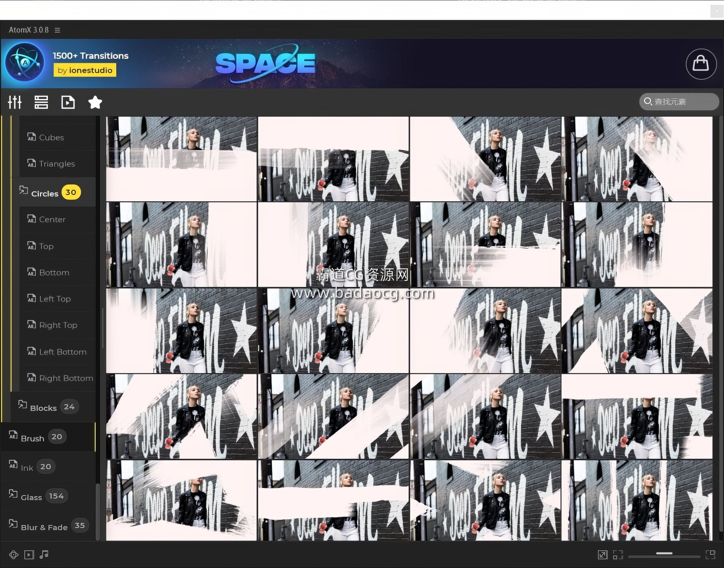Toggle preview playback icon in bottom bar

tap(29, 555)
